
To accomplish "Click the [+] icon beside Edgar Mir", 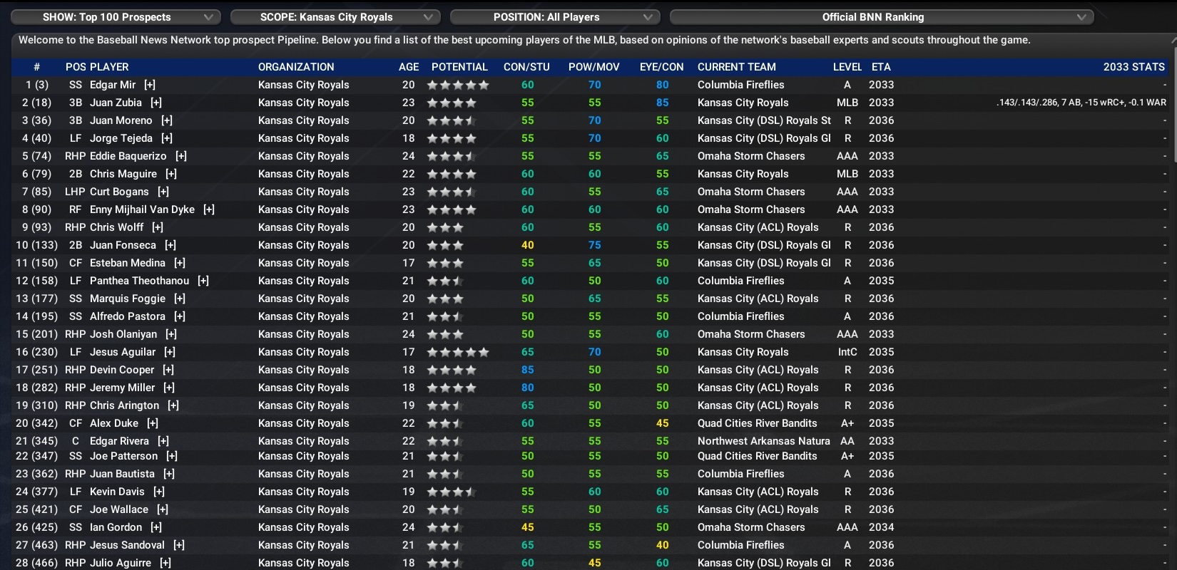I will [150, 85].
